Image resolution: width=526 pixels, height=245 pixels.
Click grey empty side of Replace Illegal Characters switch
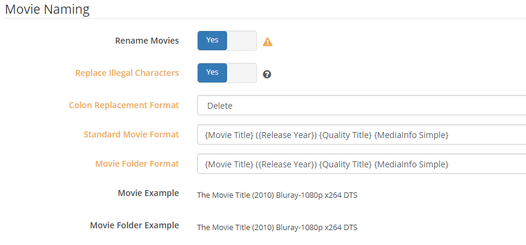242,73
